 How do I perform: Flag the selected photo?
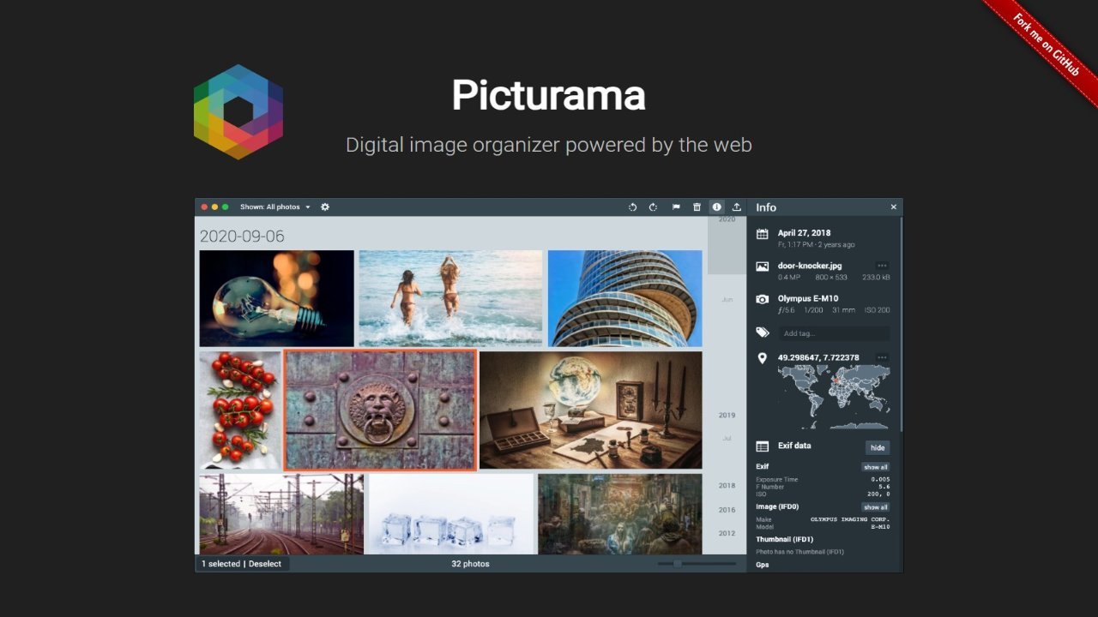click(x=676, y=207)
